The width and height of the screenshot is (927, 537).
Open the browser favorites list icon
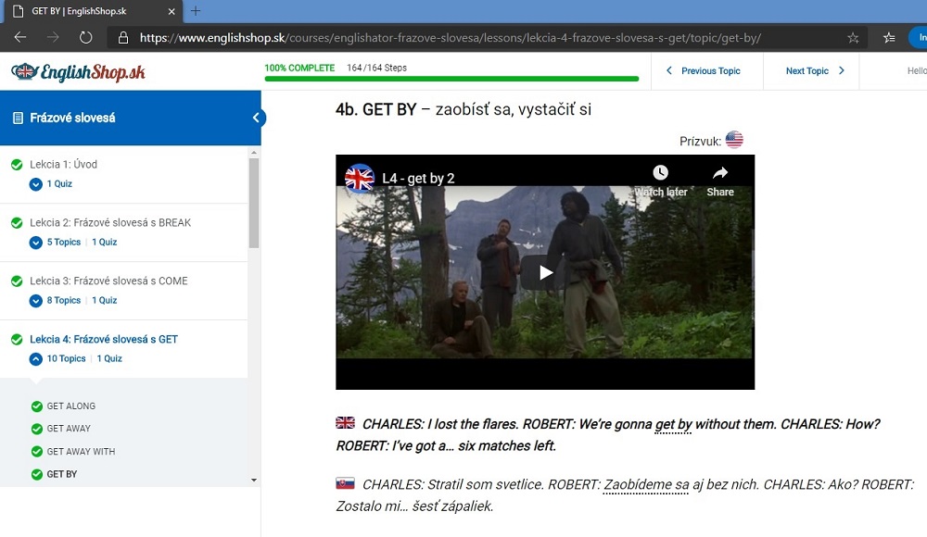[x=889, y=38]
